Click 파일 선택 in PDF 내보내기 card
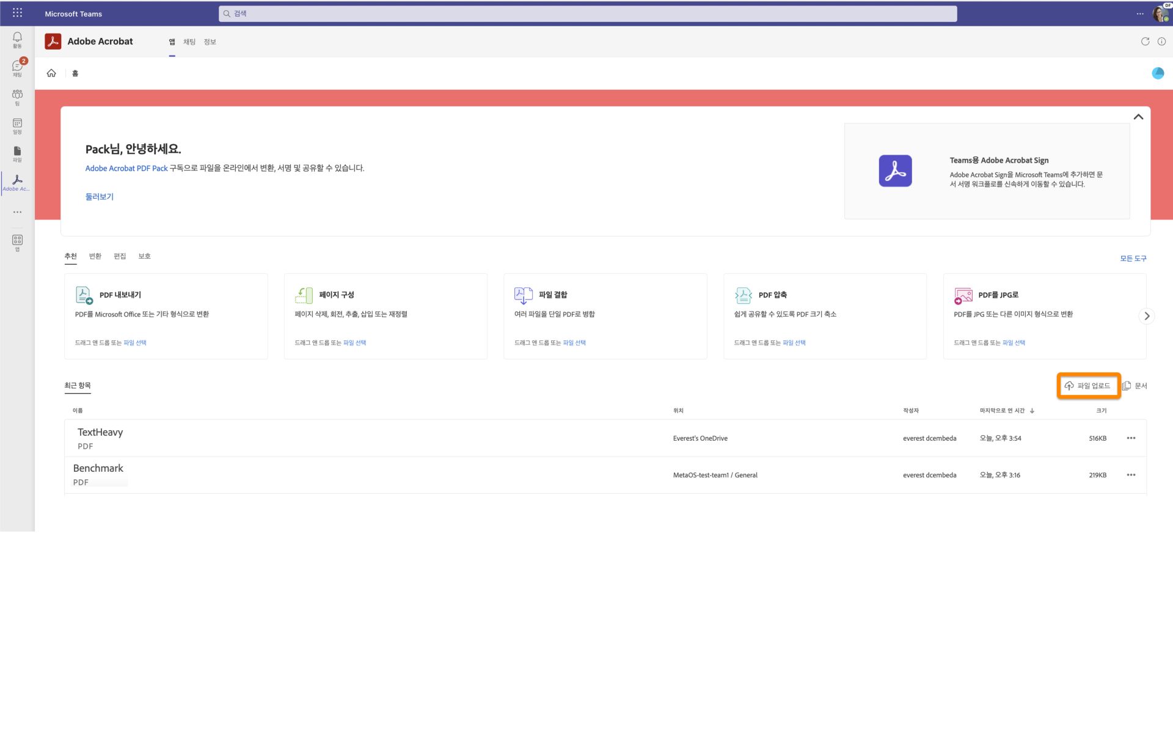 135,343
